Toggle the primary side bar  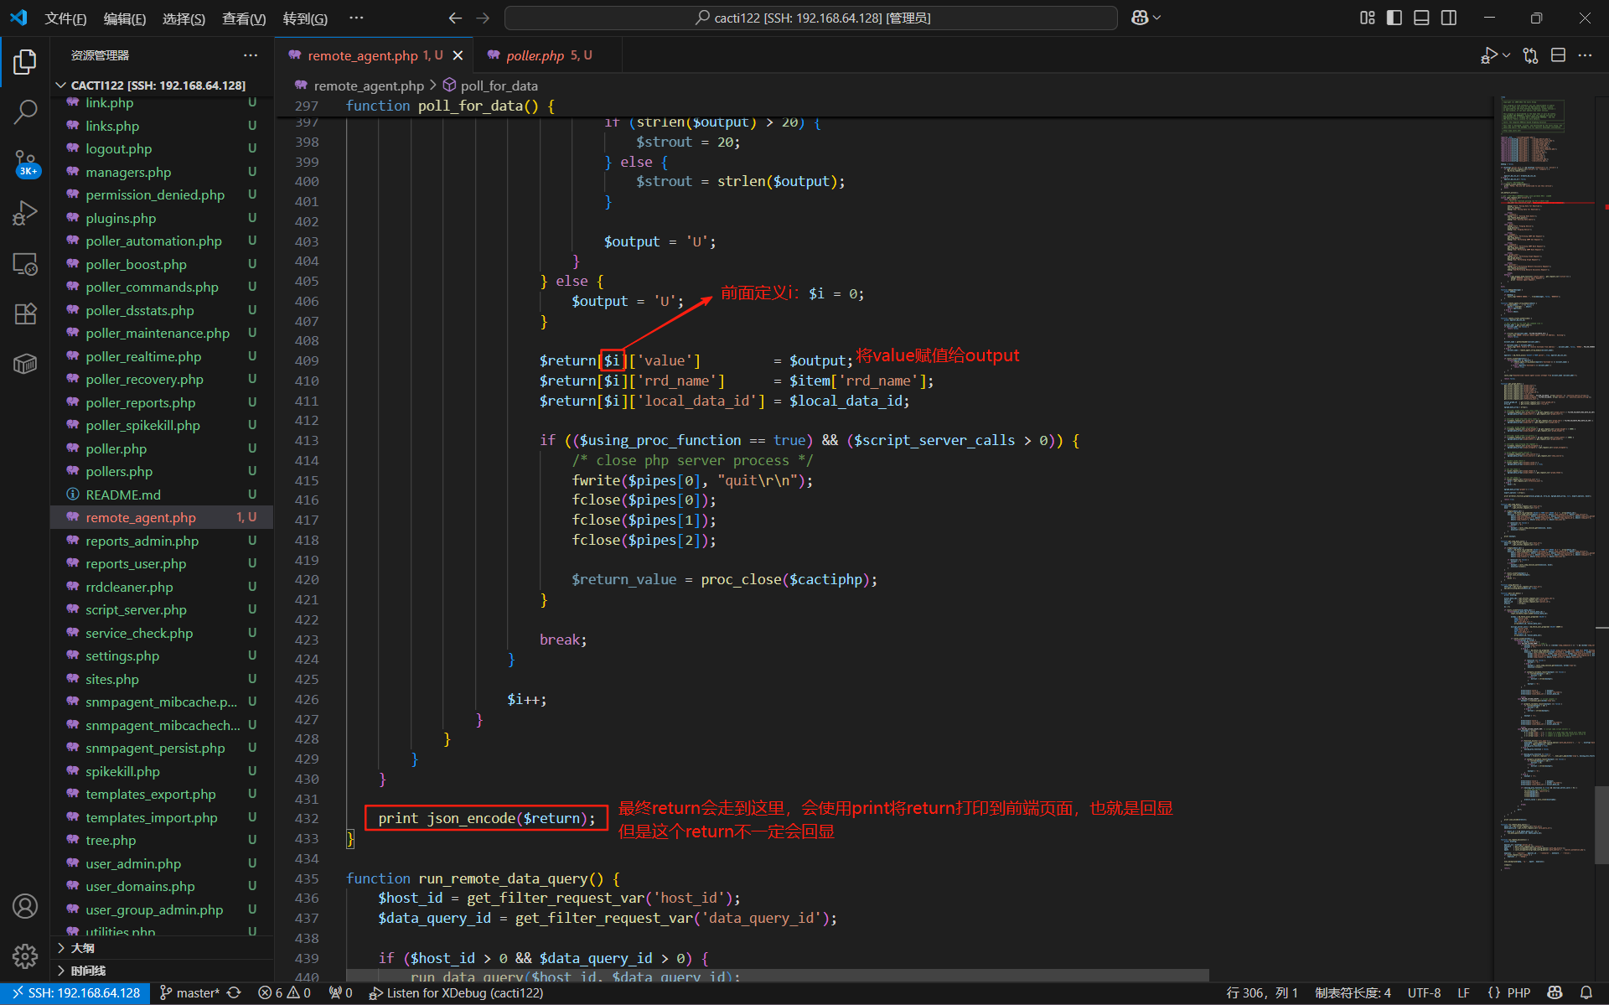click(x=1394, y=18)
